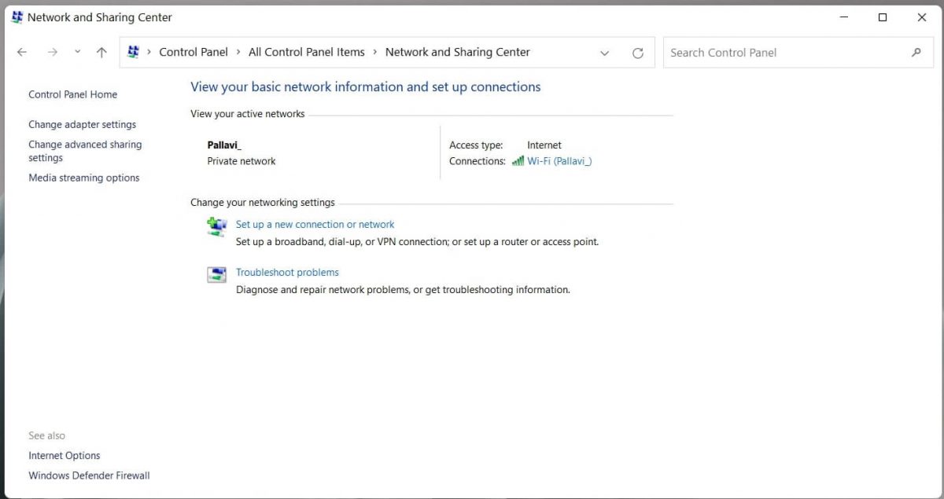944x499 pixels.
Task: Open Wi-Fi (Pallavi_) connection details
Action: [560, 161]
